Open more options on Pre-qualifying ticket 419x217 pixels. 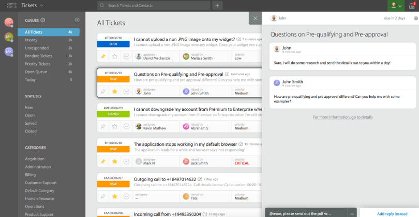tap(126, 92)
